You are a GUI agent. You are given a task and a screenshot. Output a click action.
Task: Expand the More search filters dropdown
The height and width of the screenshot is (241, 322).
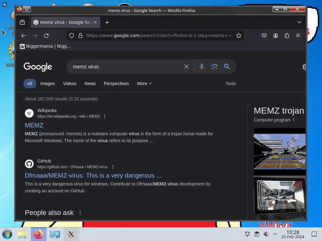click(x=144, y=83)
